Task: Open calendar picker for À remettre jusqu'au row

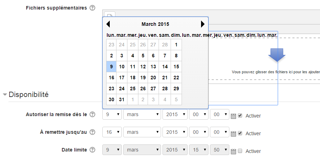Action: [233, 134]
